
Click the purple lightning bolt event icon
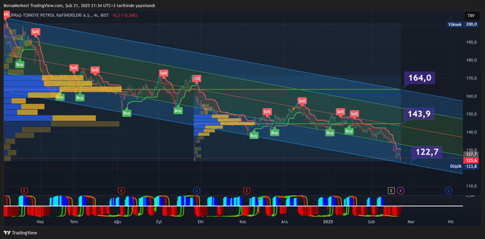(x=401, y=191)
